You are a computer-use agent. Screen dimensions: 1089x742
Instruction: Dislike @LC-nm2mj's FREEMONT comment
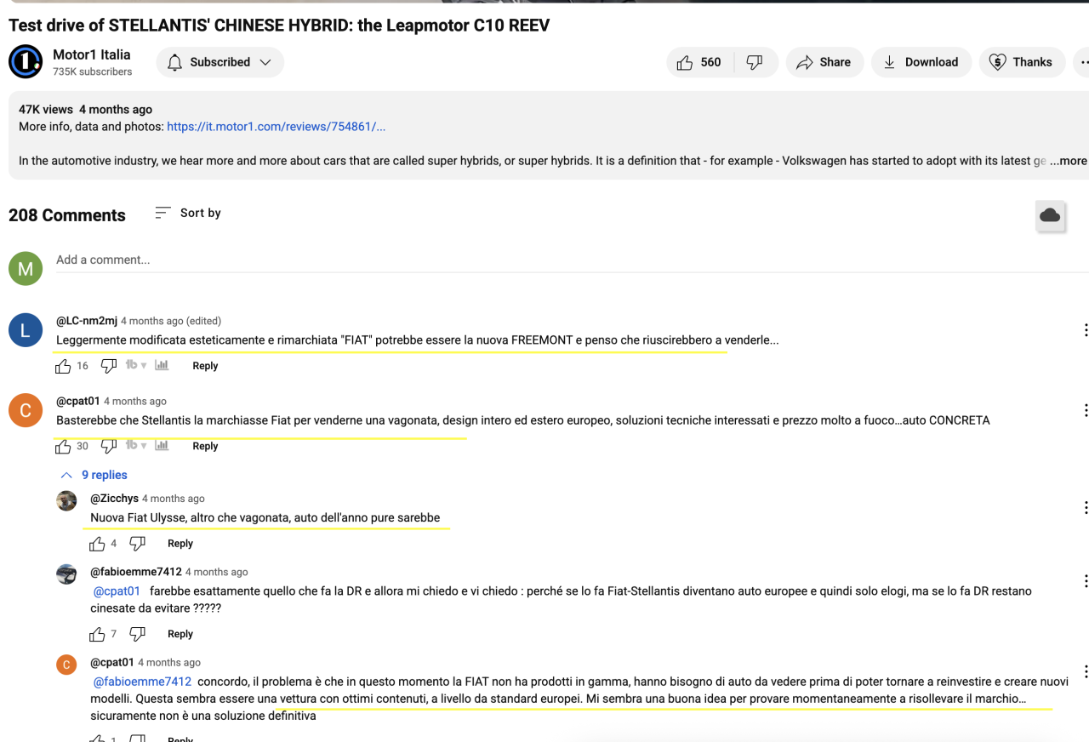tap(108, 366)
